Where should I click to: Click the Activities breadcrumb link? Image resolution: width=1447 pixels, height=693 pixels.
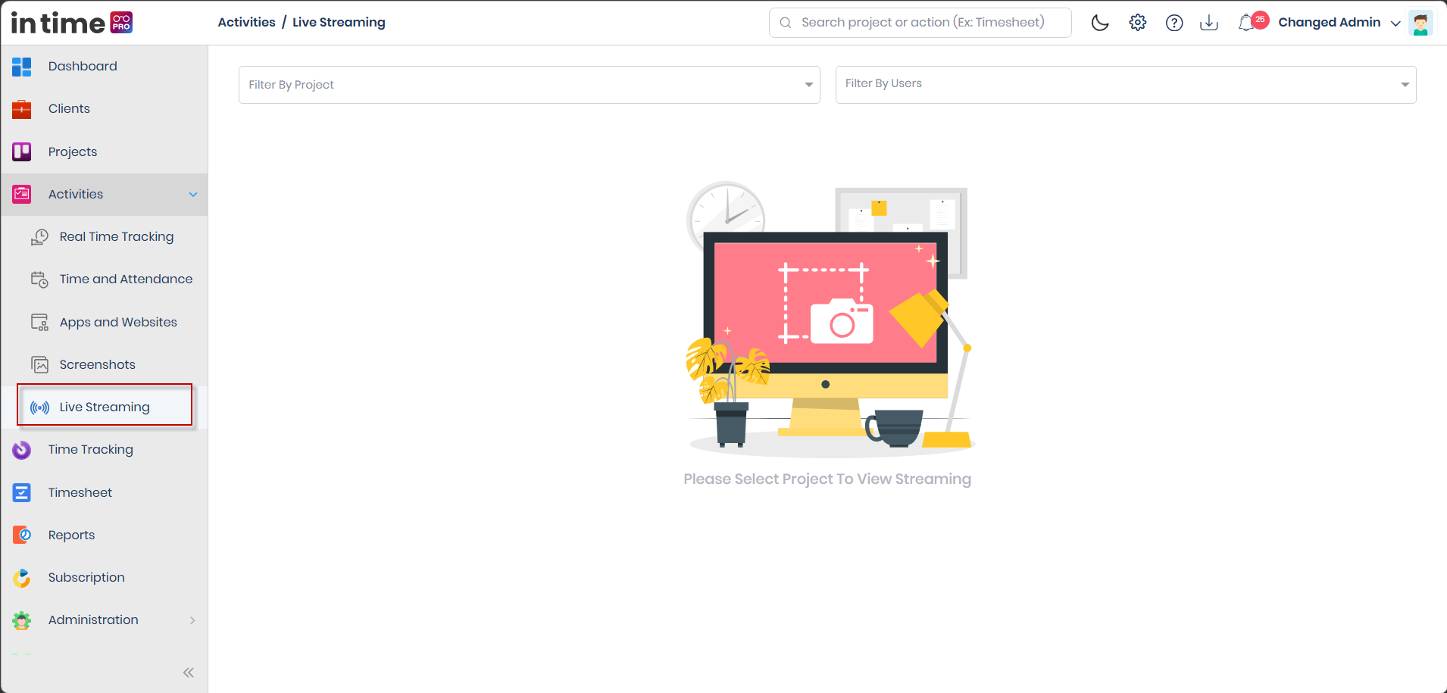[x=247, y=23]
